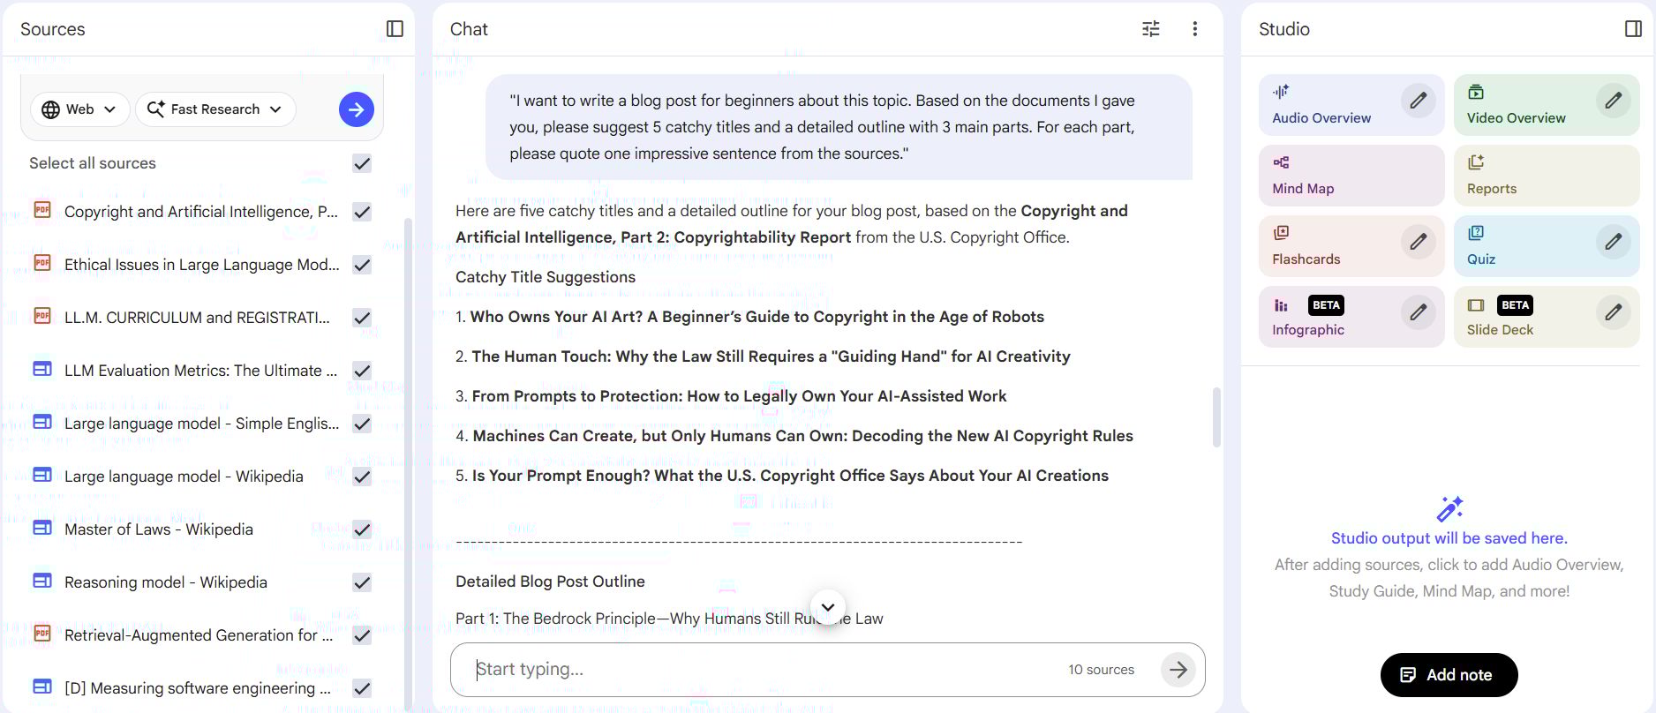Click the chat panel scrollbar
The image size is (1656, 713).
pyautogui.click(x=1216, y=417)
